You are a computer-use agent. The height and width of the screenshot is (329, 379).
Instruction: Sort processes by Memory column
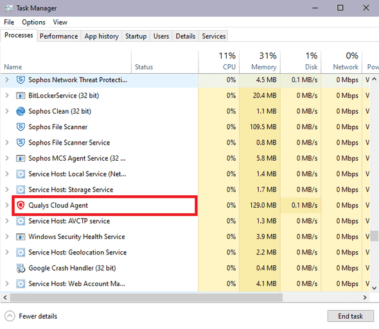260,62
